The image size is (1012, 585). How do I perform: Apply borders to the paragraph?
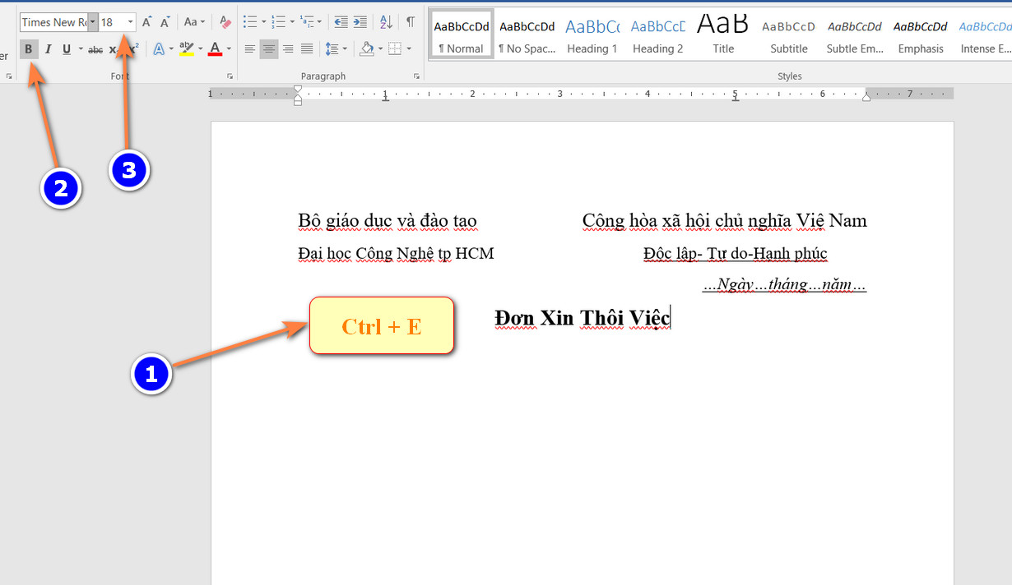pos(394,49)
